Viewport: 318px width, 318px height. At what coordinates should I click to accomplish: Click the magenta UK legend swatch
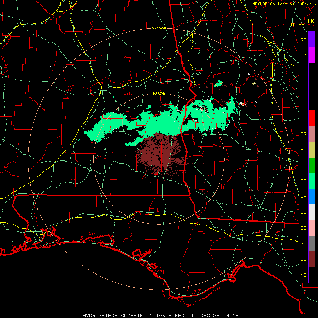pyautogui.click(x=312, y=55)
